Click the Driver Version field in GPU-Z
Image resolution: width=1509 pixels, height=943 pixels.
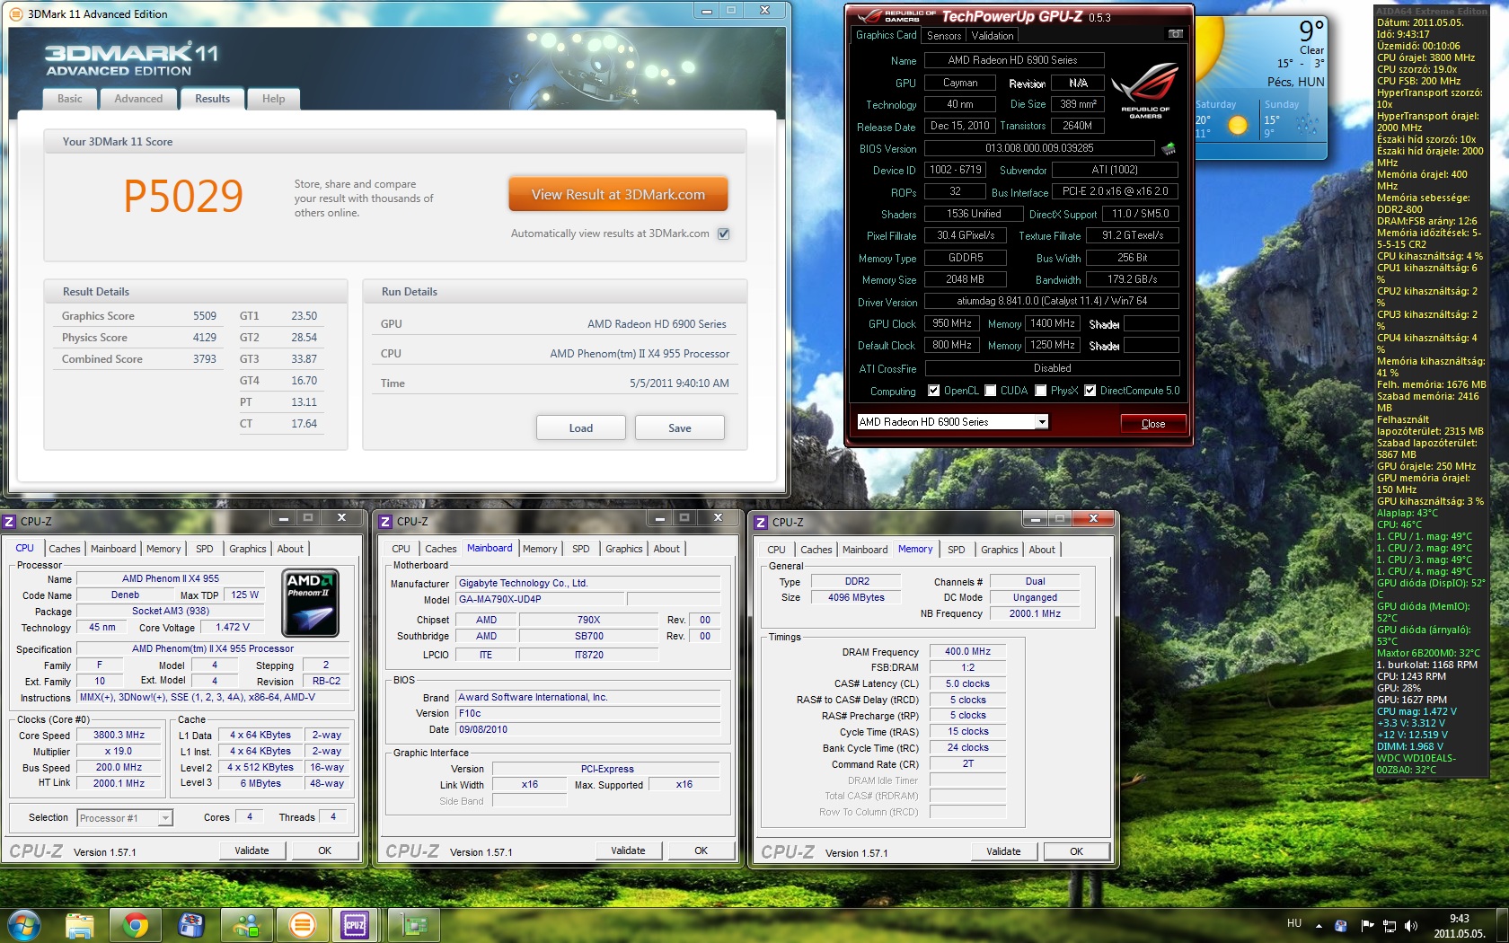point(1052,302)
